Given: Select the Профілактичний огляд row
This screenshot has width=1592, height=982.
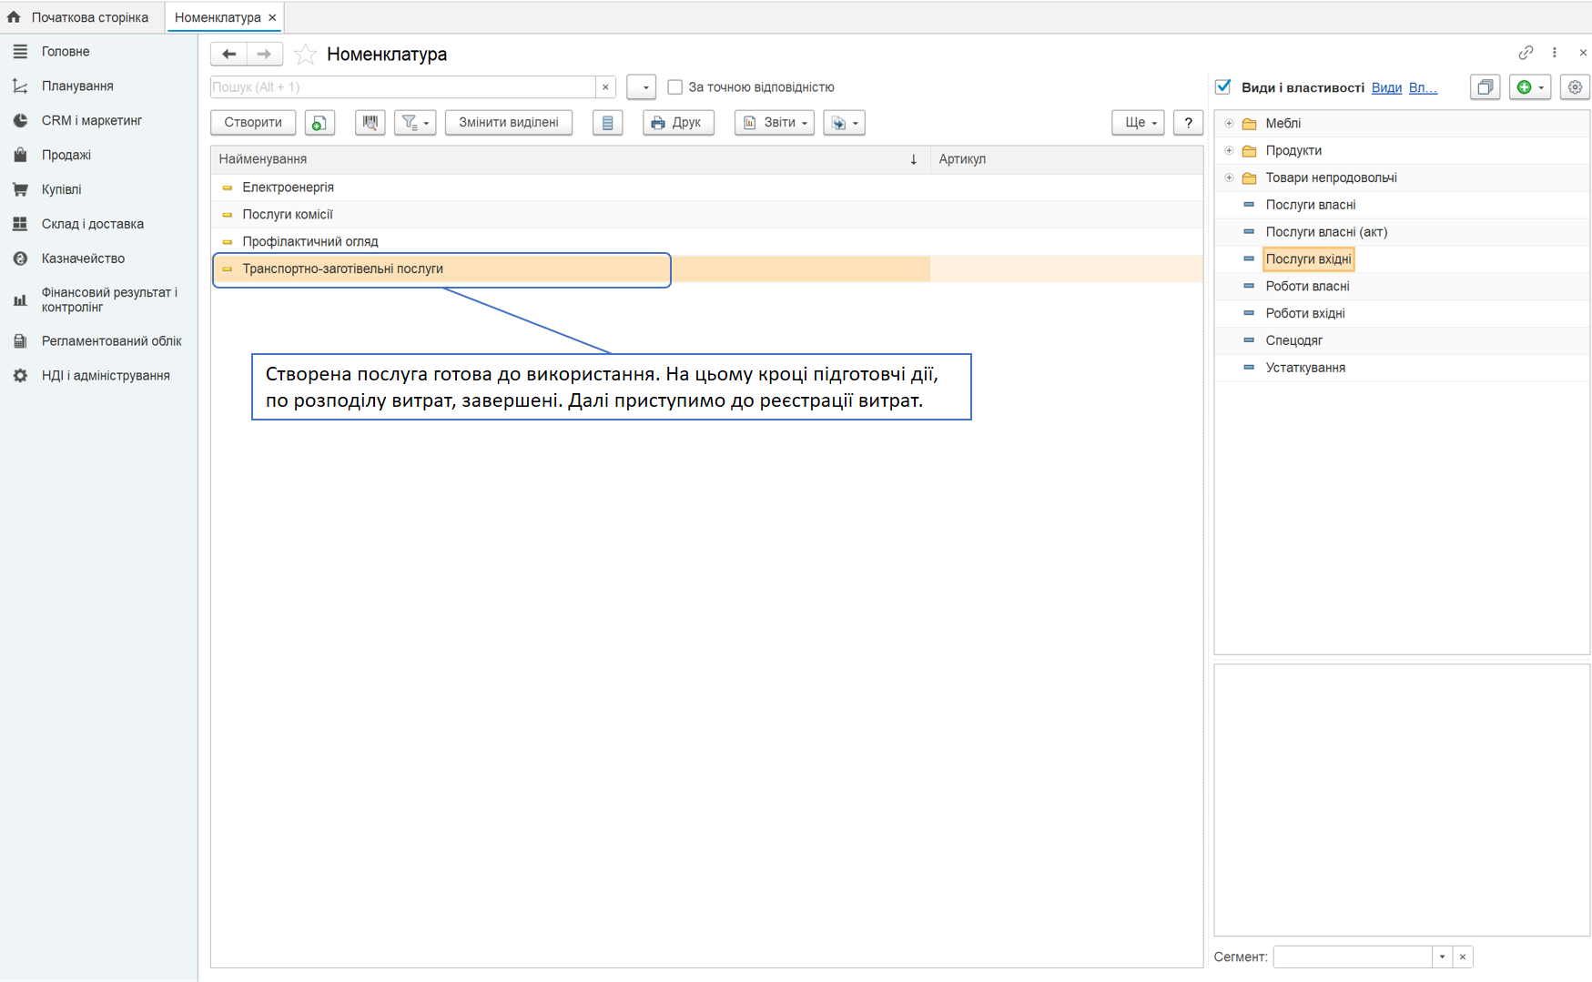Looking at the screenshot, I should coord(706,242).
